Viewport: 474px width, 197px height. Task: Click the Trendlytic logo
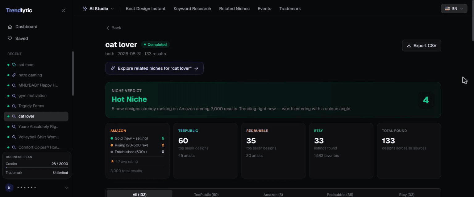click(x=19, y=10)
